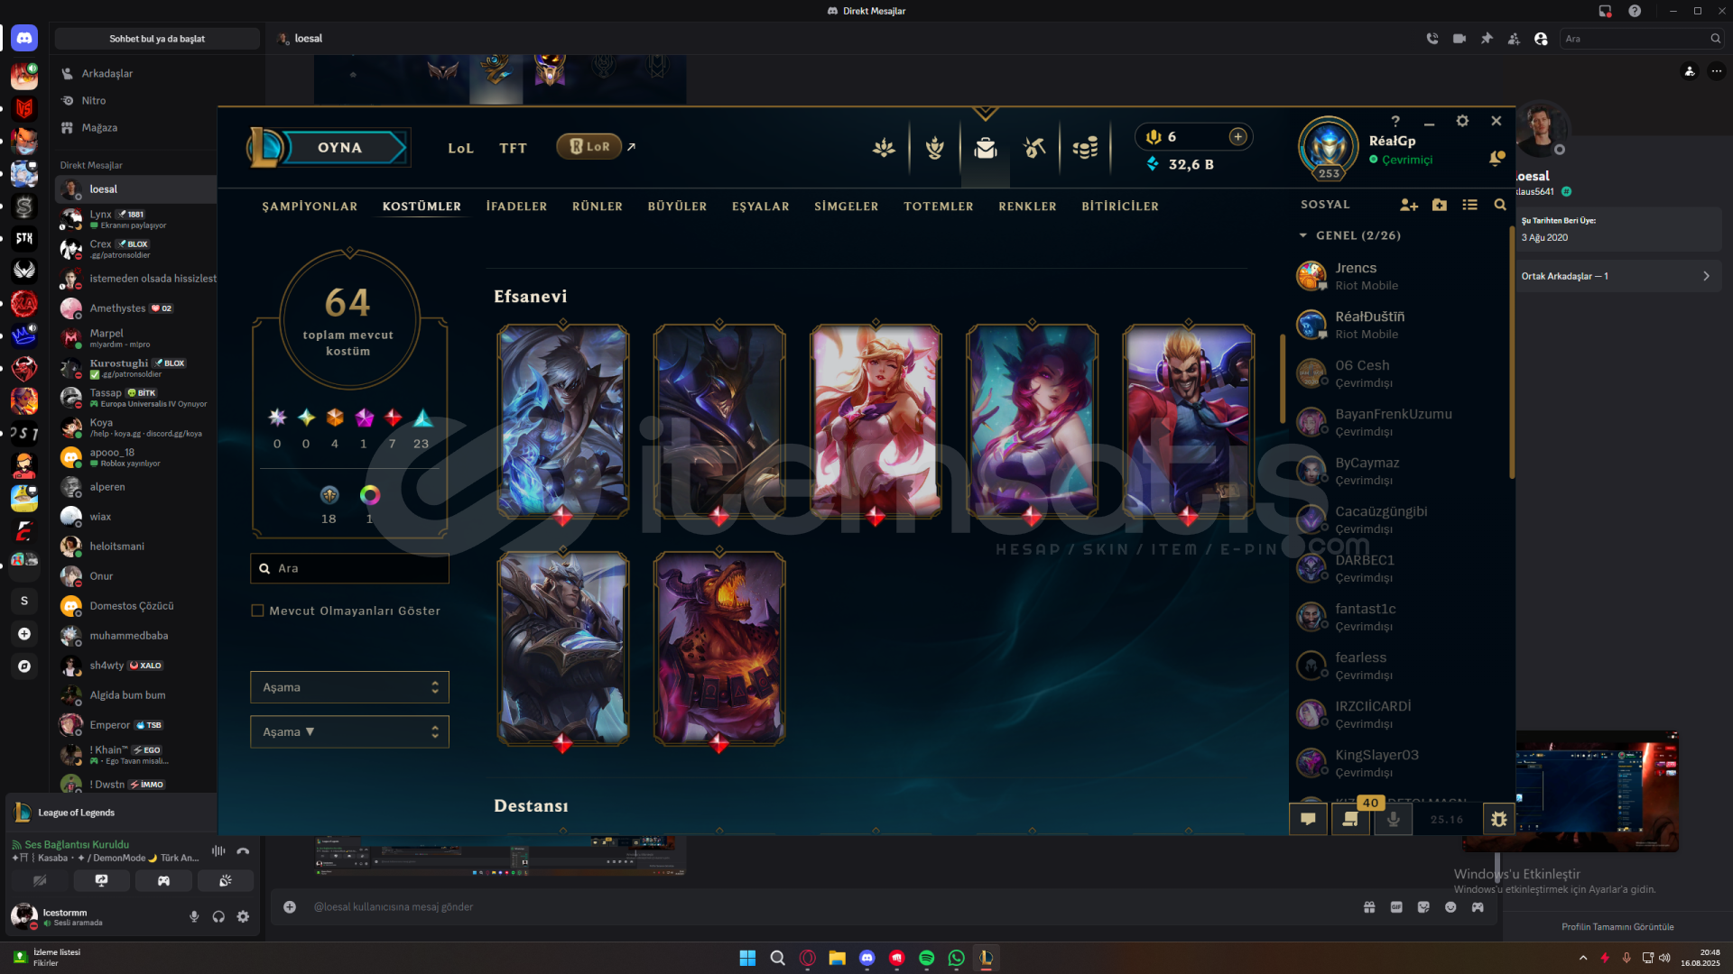Switch to the ŞAMPİYONLAR tab
The height and width of the screenshot is (974, 1733).
[310, 207]
